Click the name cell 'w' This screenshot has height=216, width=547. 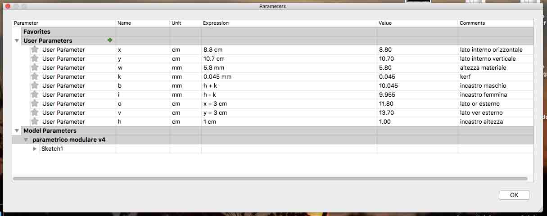click(x=143, y=67)
